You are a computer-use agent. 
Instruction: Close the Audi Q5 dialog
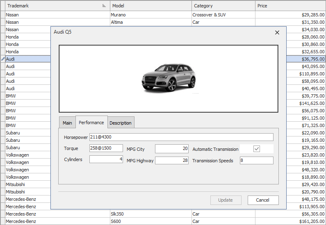[277, 32]
